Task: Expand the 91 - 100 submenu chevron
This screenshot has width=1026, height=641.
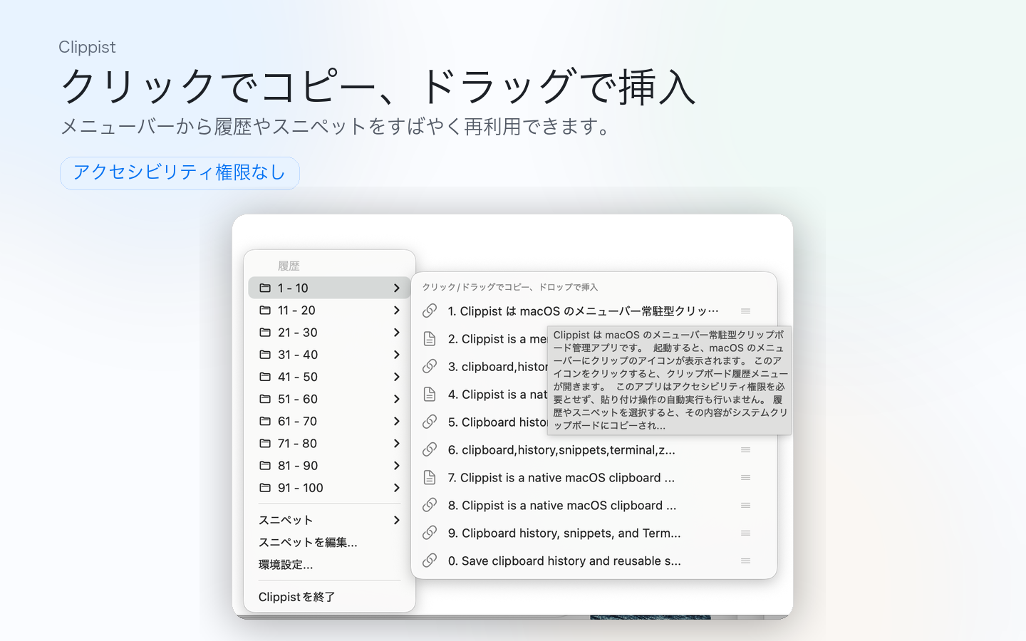Action: [397, 487]
